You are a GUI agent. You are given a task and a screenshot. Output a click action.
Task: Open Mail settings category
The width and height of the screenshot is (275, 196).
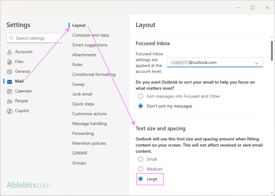point(19,81)
